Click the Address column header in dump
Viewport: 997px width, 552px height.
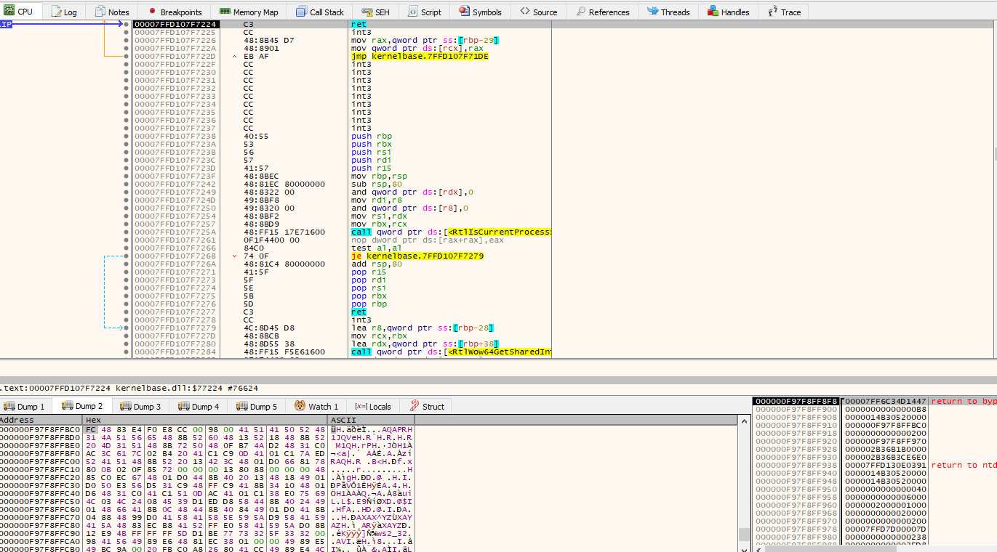point(41,421)
